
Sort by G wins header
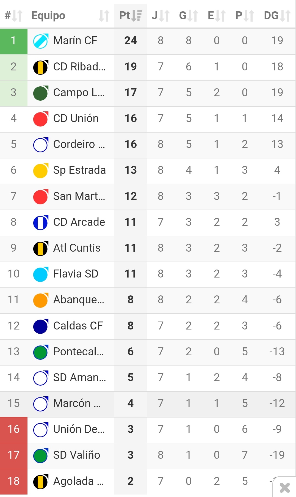pyautogui.click(x=189, y=16)
